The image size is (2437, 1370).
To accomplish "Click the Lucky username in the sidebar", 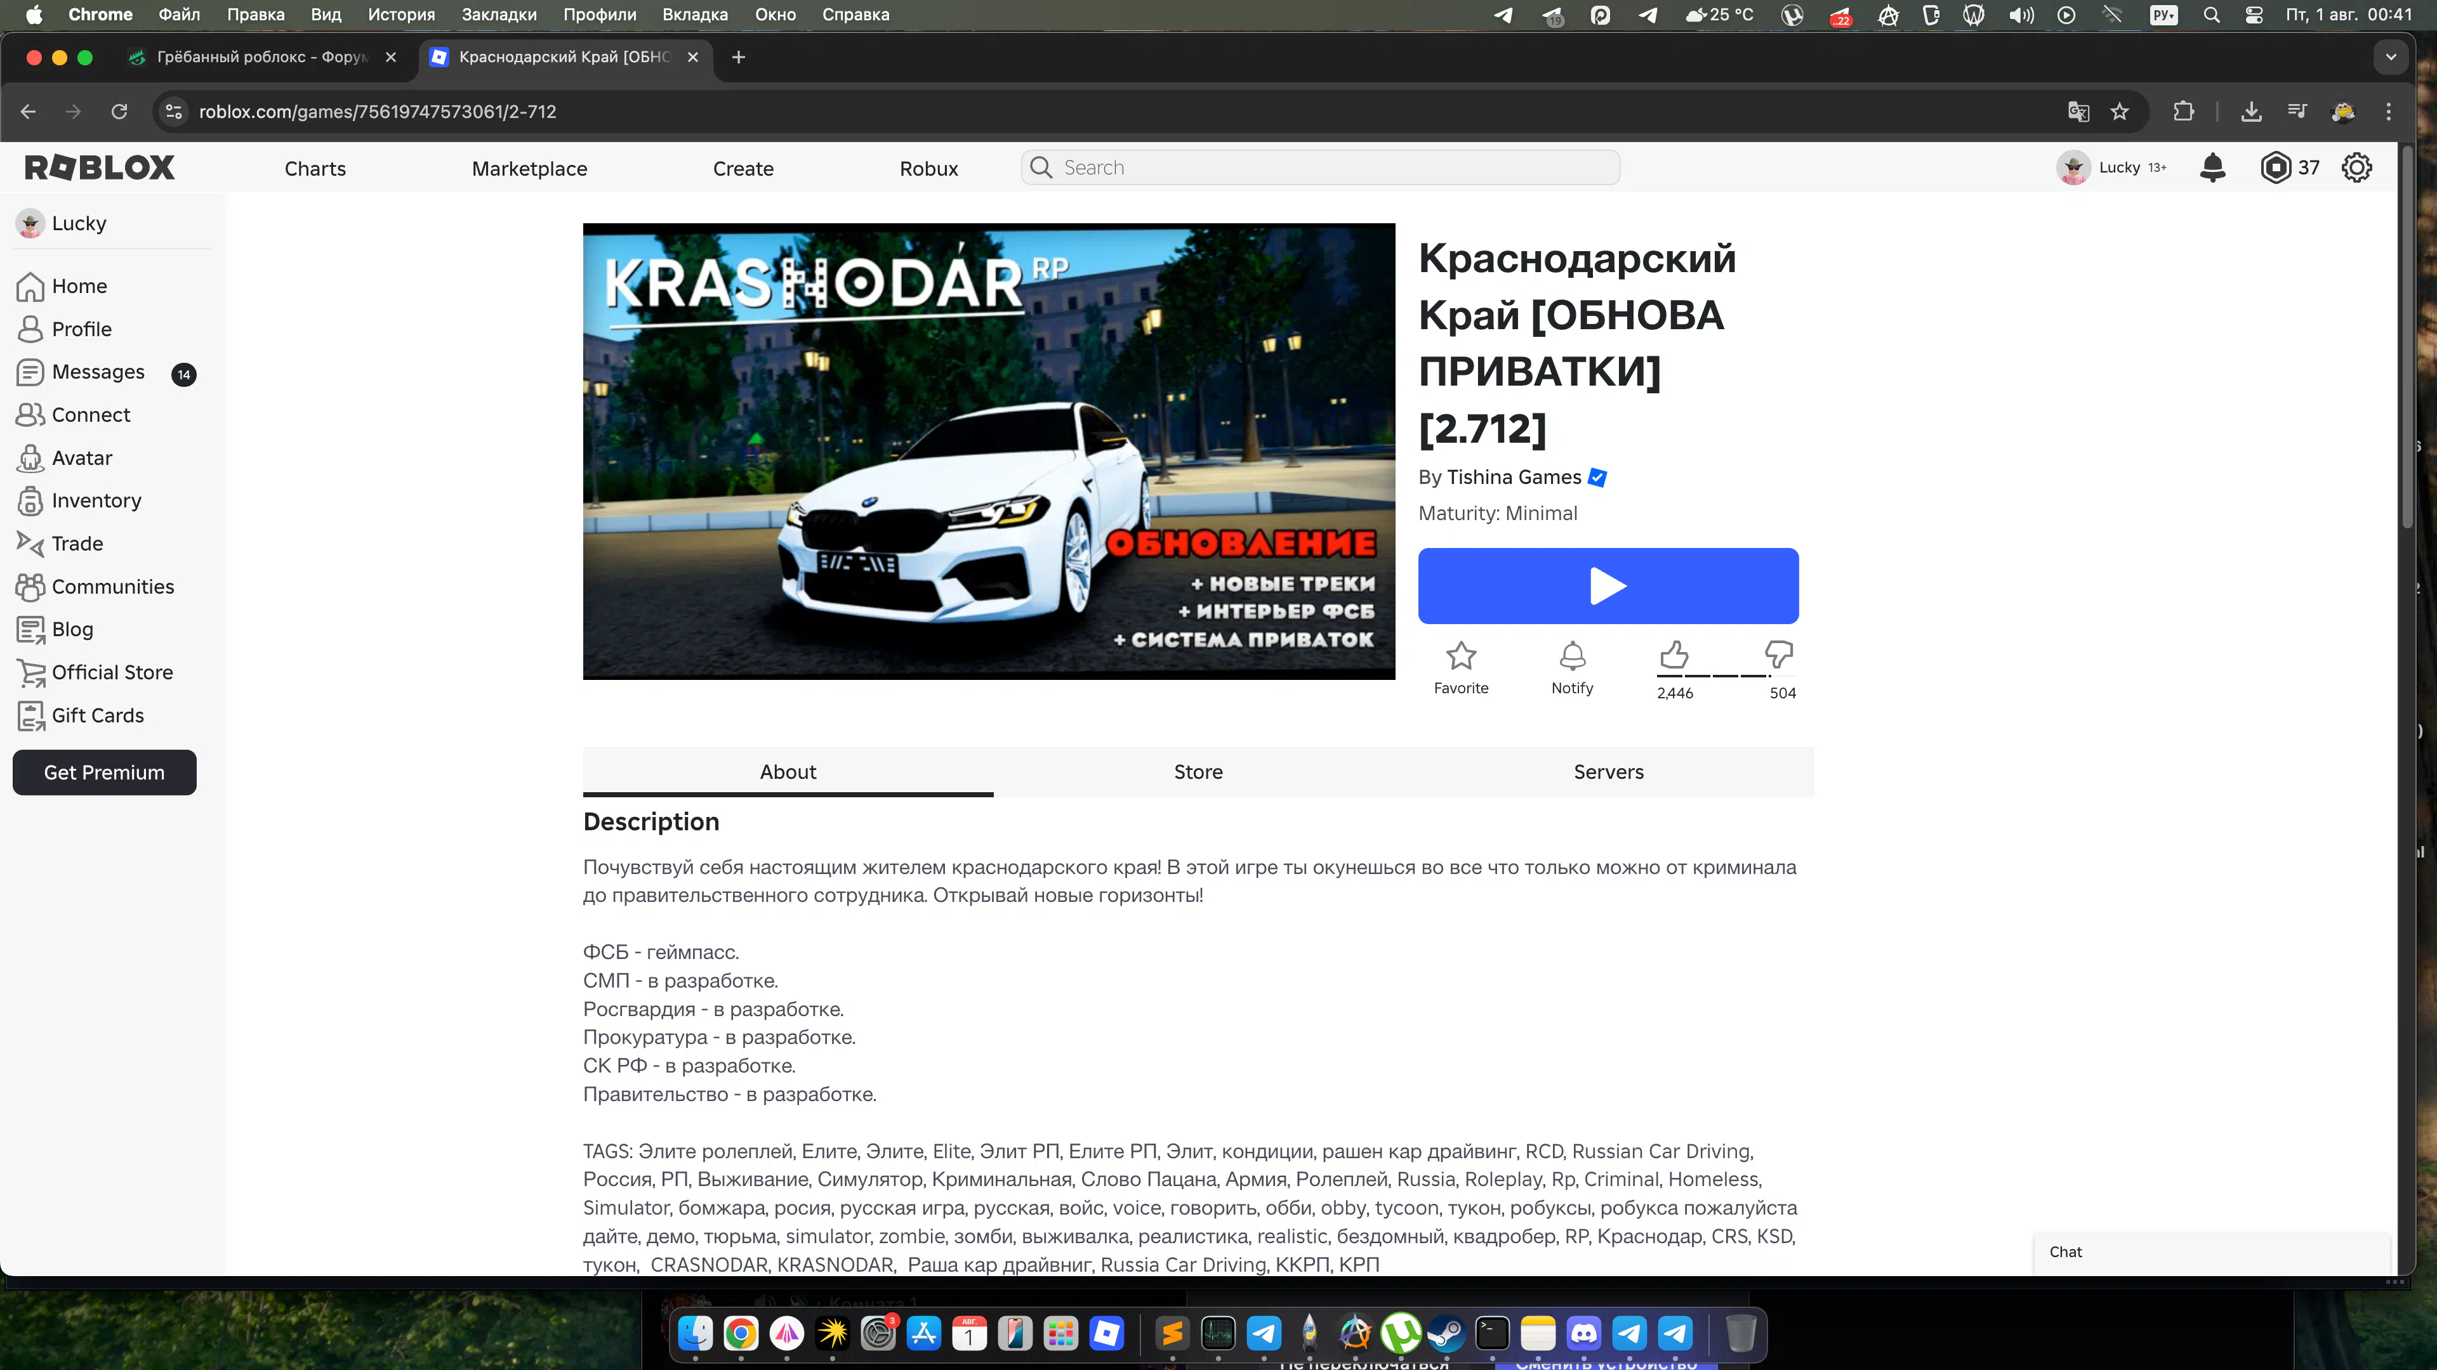I will [79, 223].
